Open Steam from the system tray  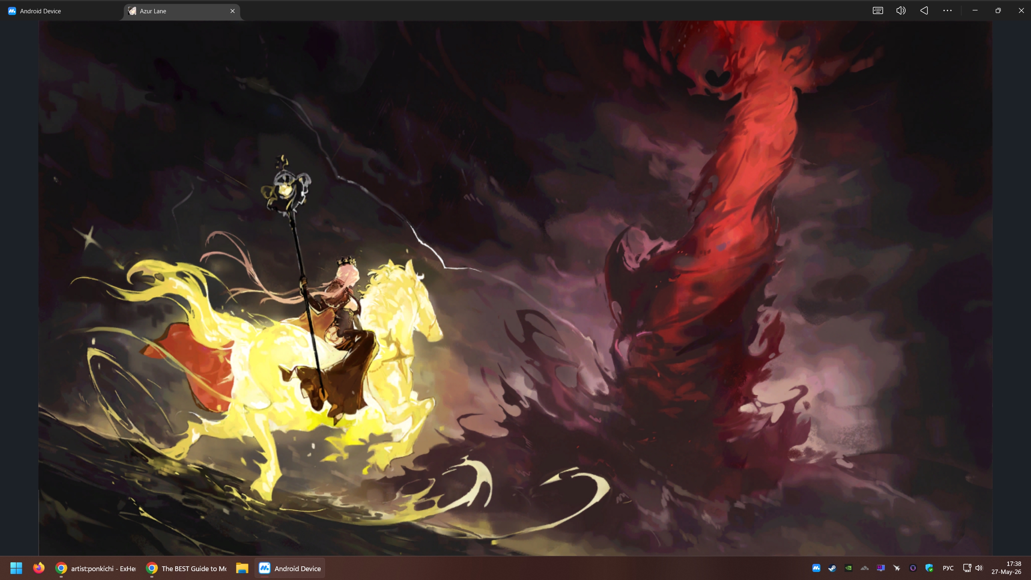(x=832, y=568)
